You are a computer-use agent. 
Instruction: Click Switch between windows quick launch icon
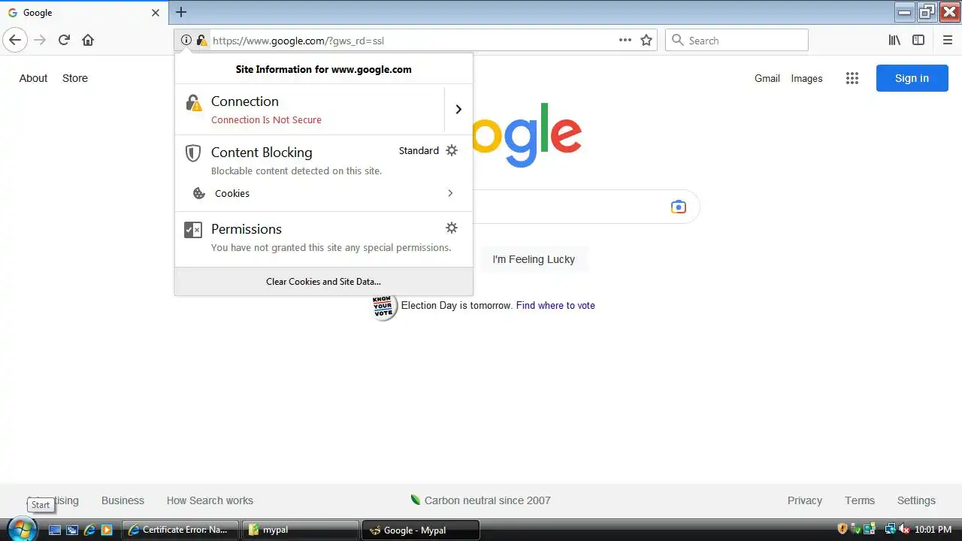pyautogui.click(x=72, y=530)
